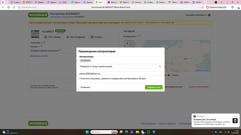Image resolution: width=241 pixels, height=135 pixels.
Task: Open Статус сервисов footer link
Action: click(167, 124)
